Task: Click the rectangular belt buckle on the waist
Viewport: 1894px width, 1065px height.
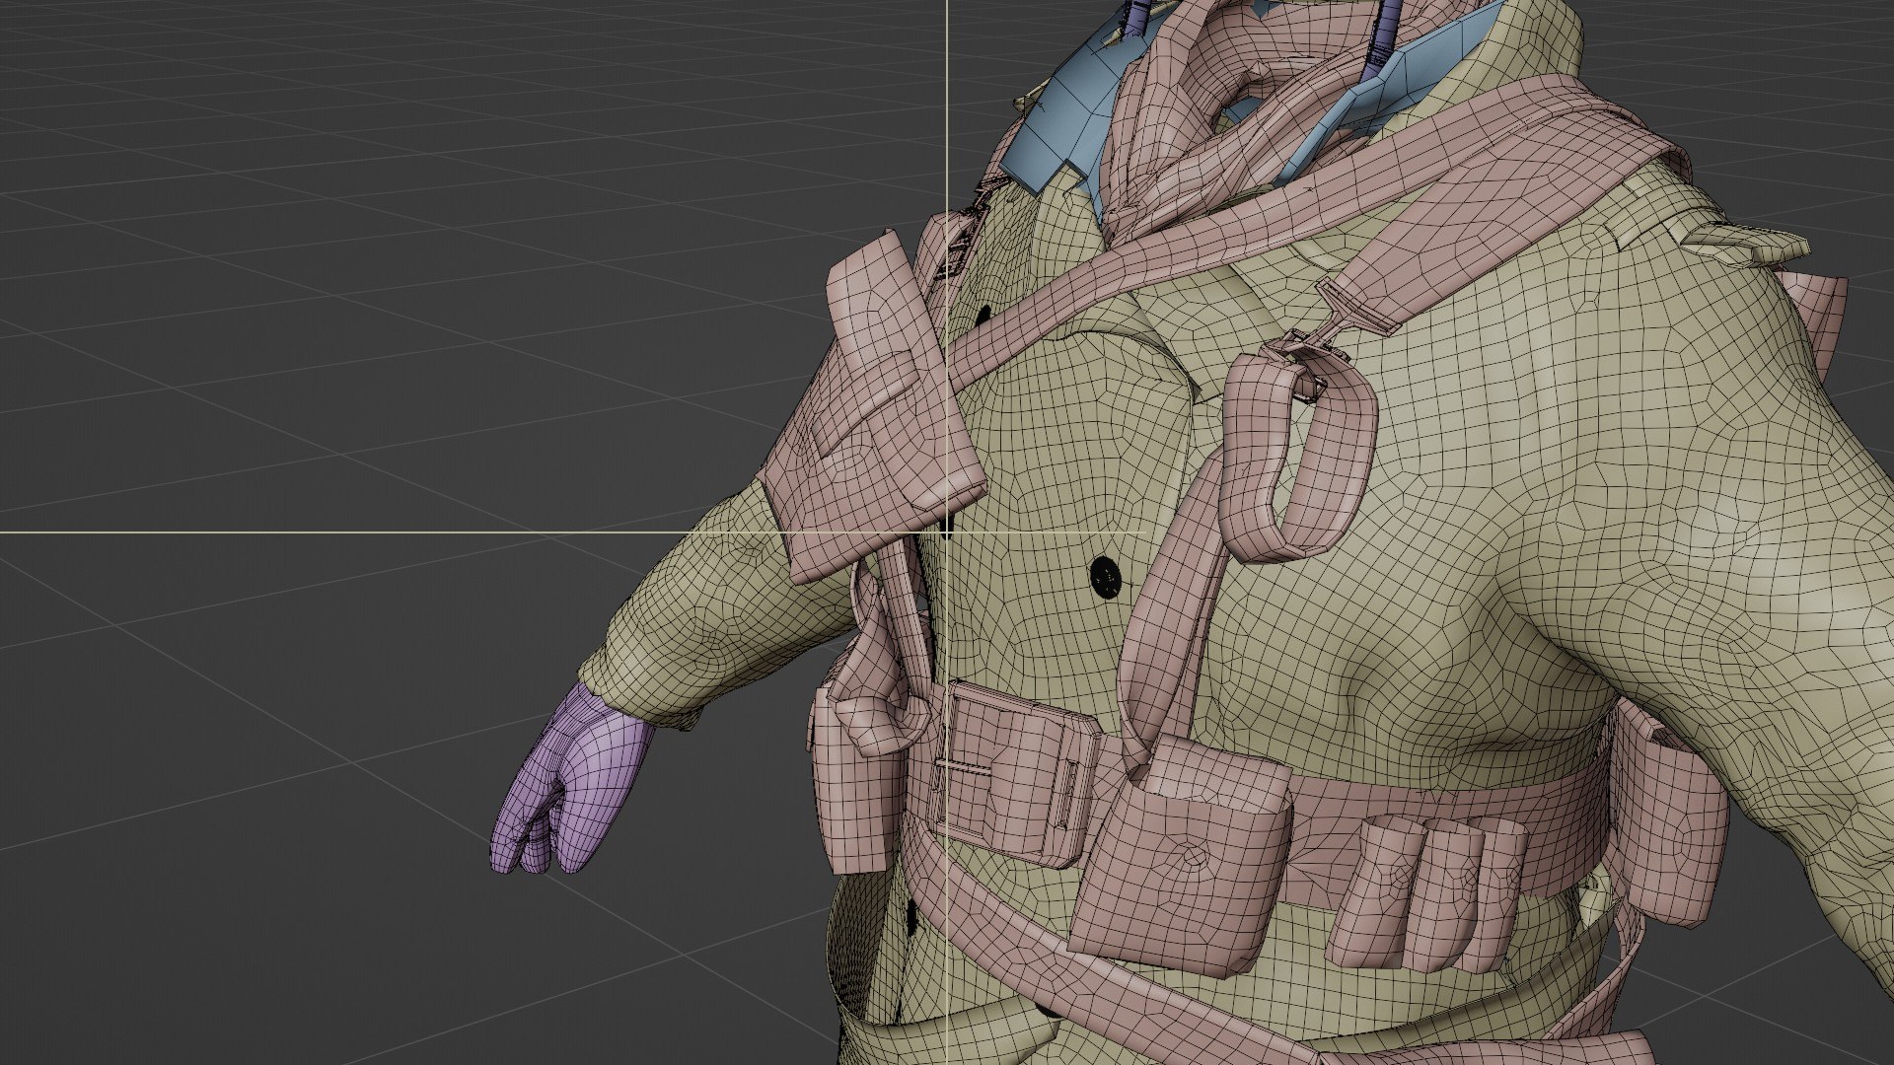Action: click(x=1015, y=775)
